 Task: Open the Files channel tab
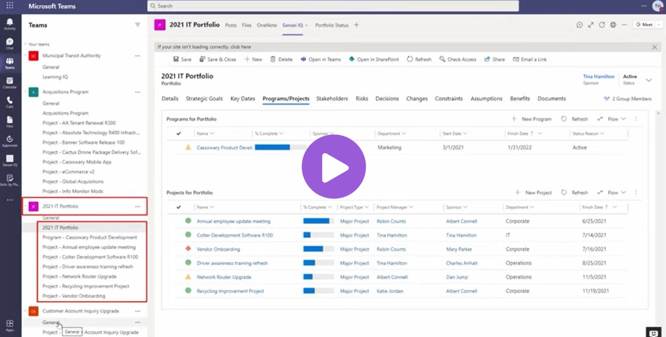click(x=247, y=25)
